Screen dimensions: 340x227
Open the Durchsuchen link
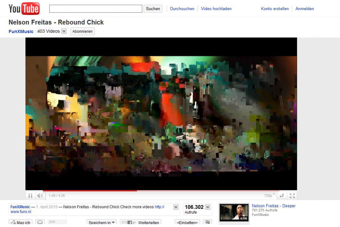pos(182,9)
